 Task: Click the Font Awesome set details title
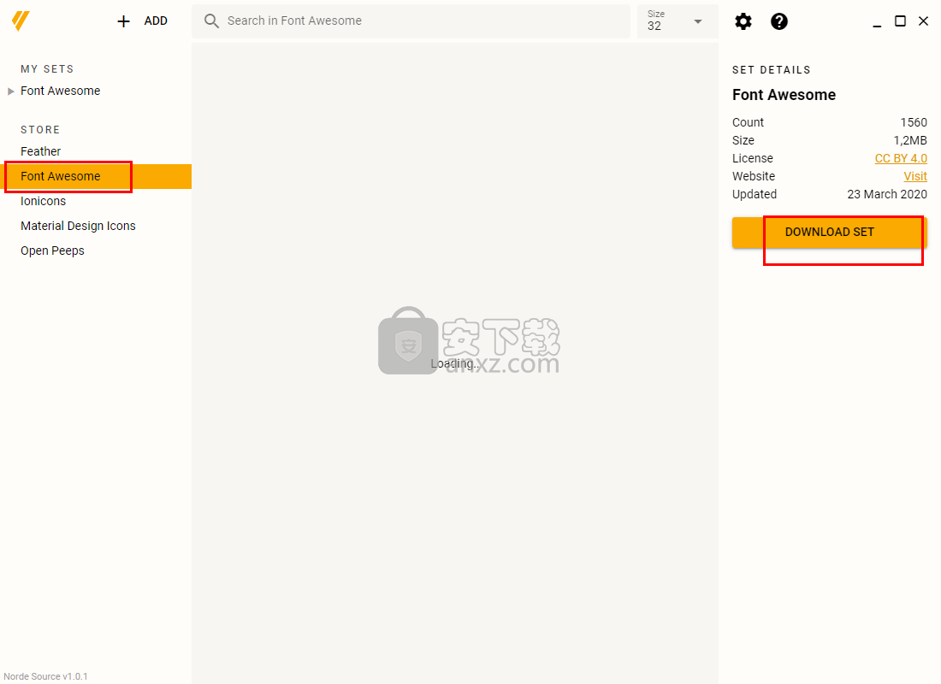click(784, 95)
